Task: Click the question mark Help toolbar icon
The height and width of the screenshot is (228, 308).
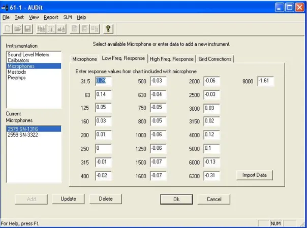Action: click(x=108, y=29)
